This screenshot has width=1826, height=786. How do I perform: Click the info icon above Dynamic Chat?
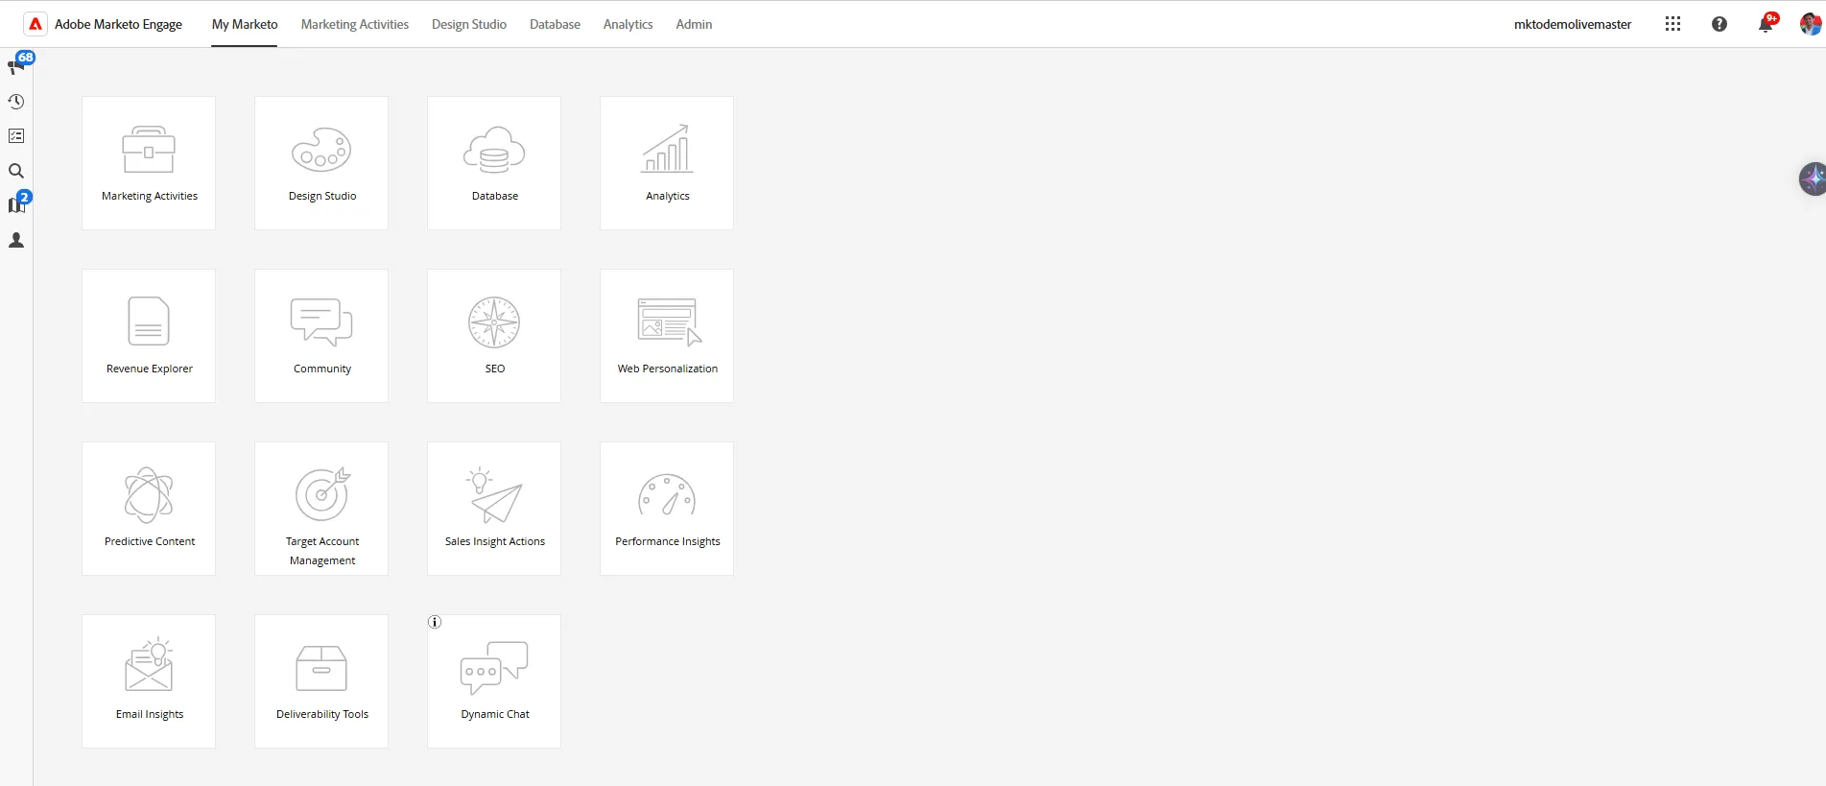[x=435, y=622]
